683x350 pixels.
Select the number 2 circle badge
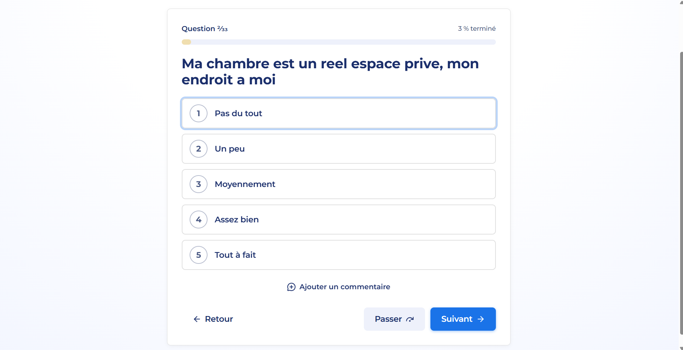(199, 149)
